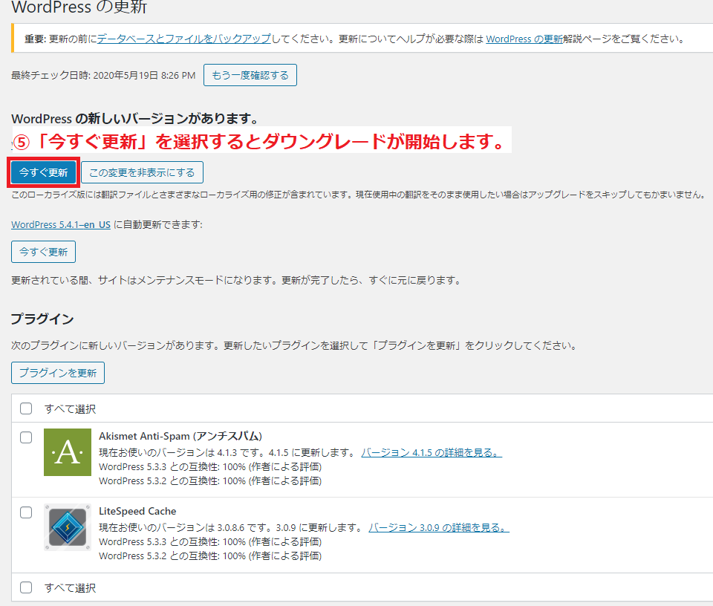The image size is (713, 606).
Task: Select the LiteSpeed Cache plugin checkbox
Action: (26, 512)
